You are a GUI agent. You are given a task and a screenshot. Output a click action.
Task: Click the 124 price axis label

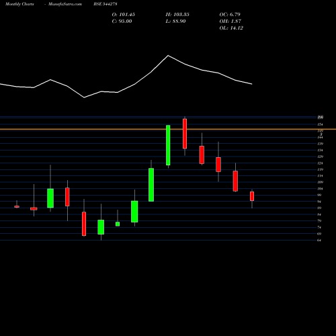[x=321, y=163]
